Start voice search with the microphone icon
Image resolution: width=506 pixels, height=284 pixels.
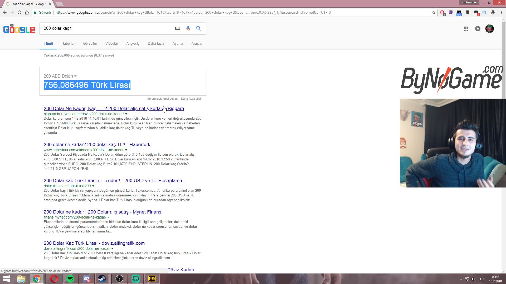point(188,28)
